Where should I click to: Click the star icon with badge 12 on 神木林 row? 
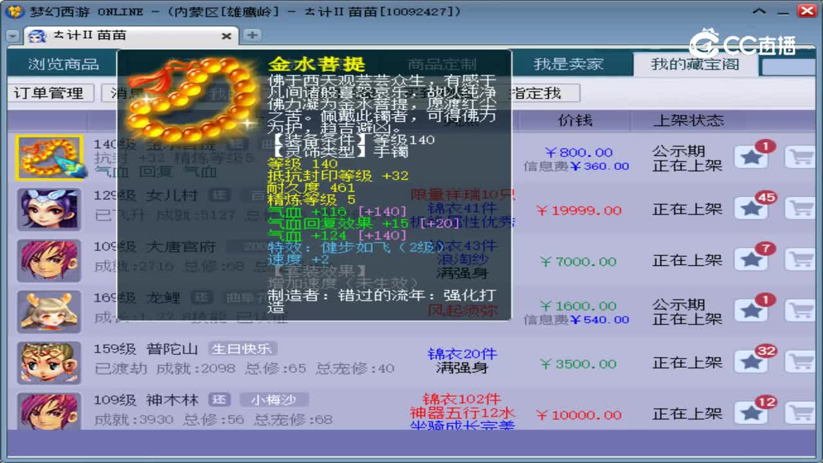tap(751, 413)
